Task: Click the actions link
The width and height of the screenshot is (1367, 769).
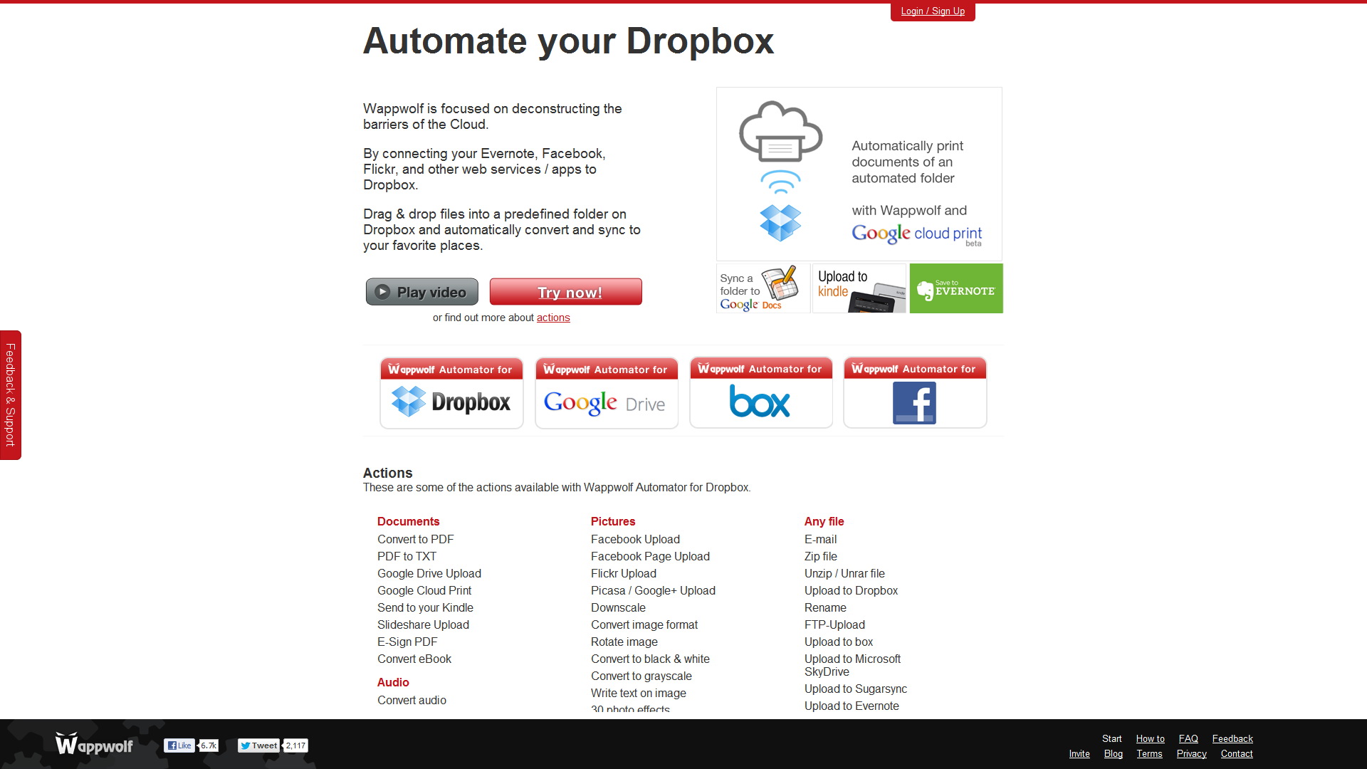Action: [x=552, y=318]
